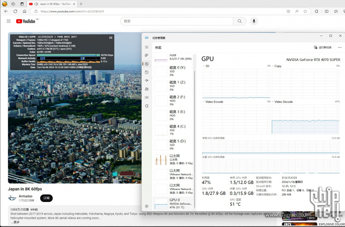This screenshot has height=227, width=345.
Task: Open Startup apps page icon
Action: tap(147, 81)
